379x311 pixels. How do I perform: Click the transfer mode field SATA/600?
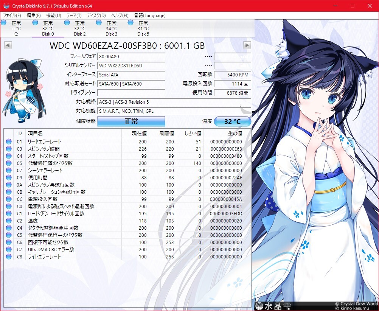pyautogui.click(x=131, y=84)
